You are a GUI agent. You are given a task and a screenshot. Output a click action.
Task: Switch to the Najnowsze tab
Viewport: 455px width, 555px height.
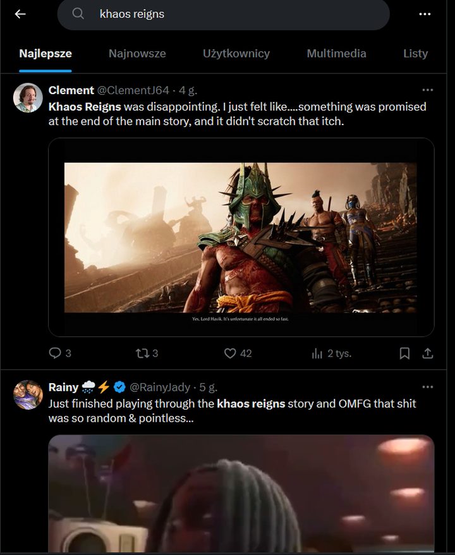tap(137, 54)
